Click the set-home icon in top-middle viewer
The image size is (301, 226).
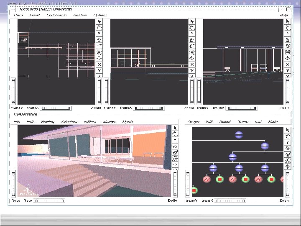point(192,46)
